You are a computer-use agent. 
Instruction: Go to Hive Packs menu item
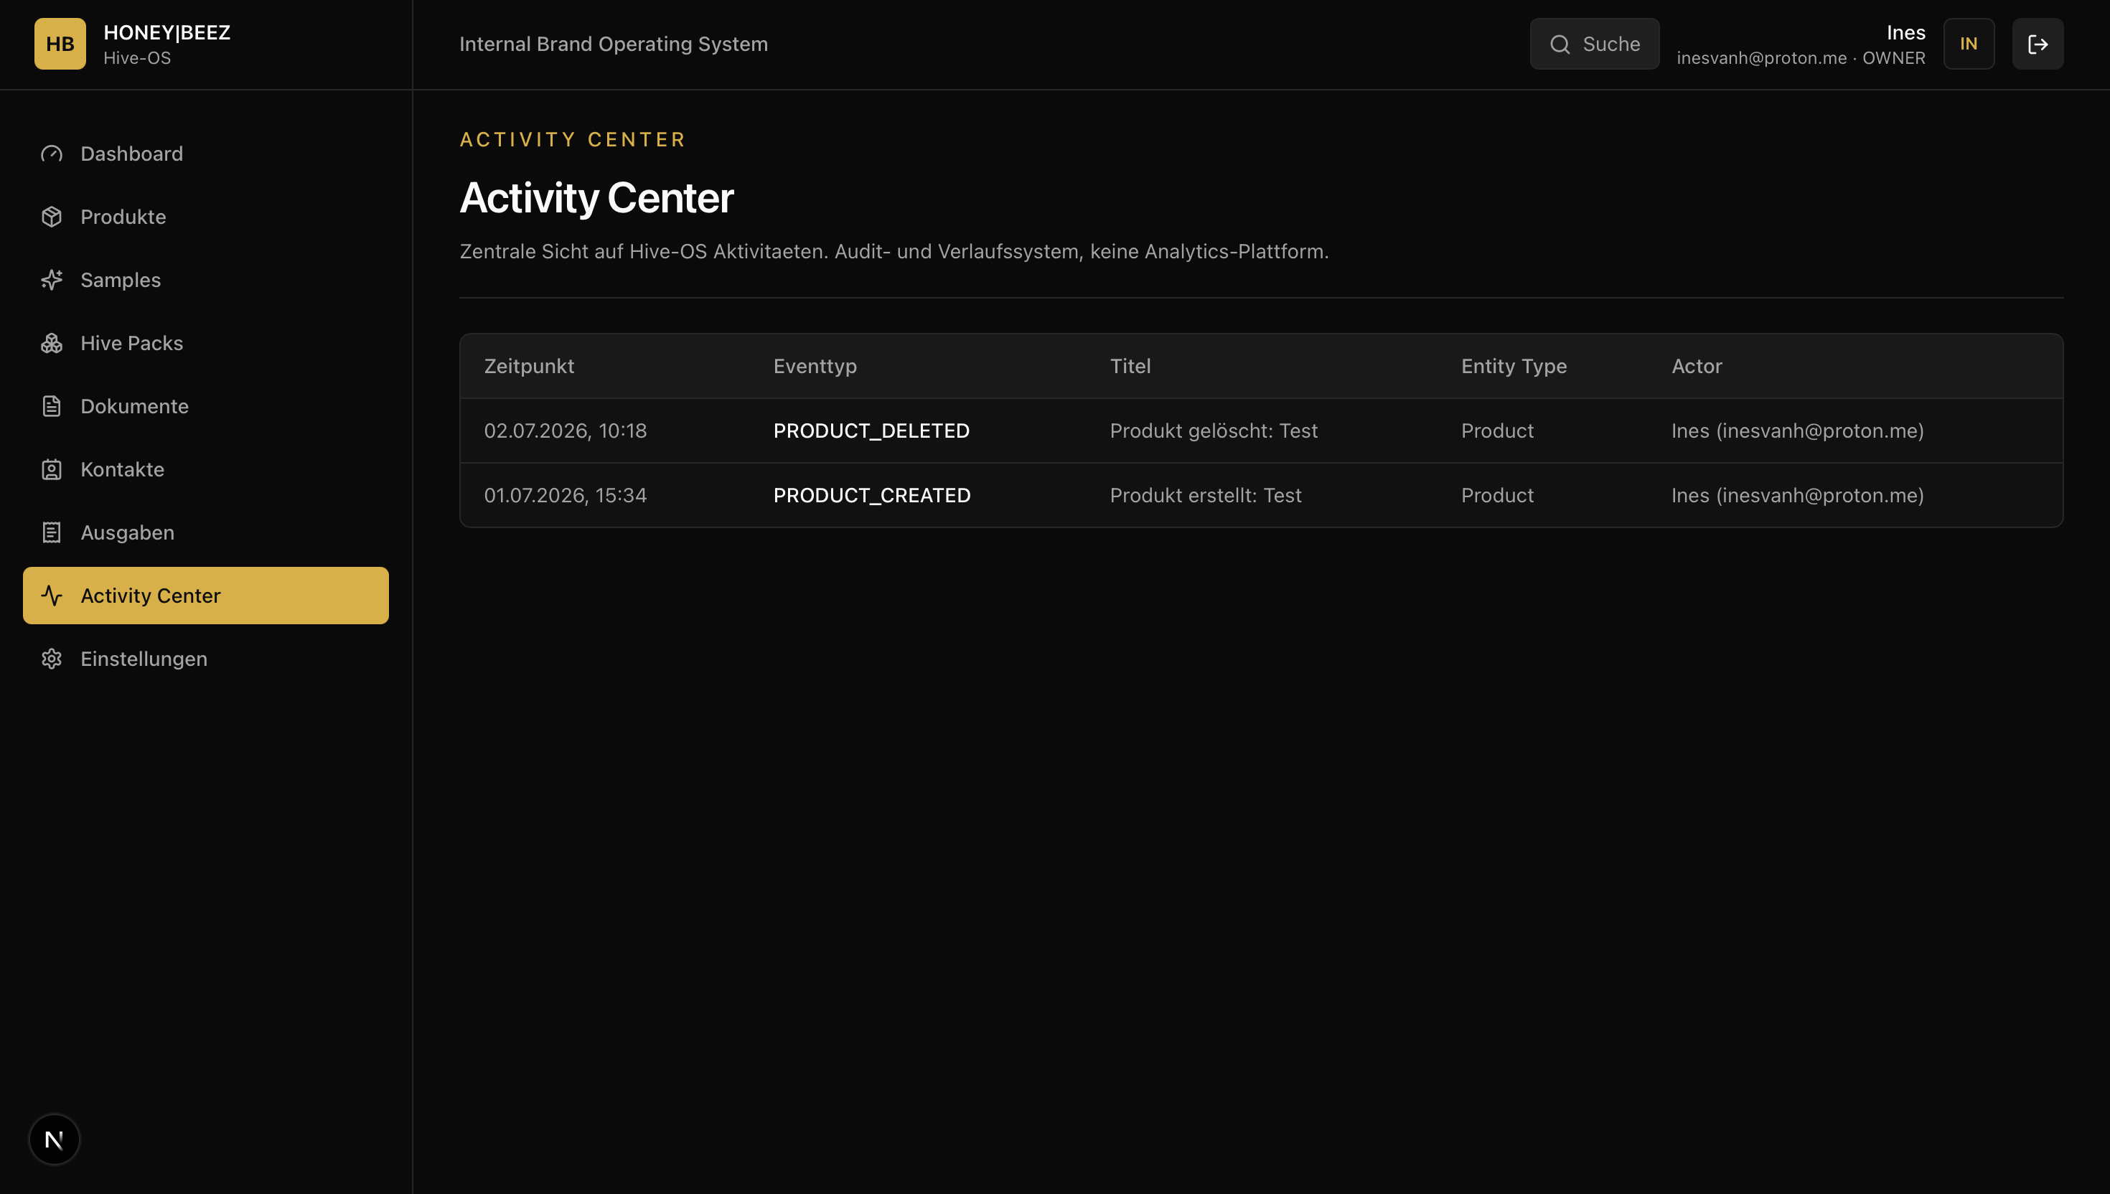(x=206, y=343)
